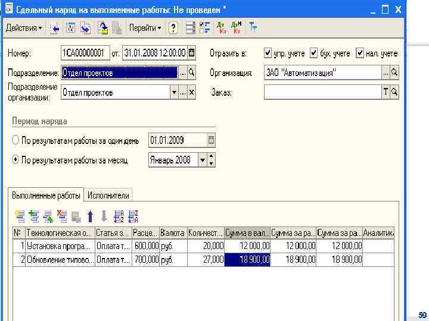Click the month stepper down arrow
429x321 pixels.
[211, 163]
